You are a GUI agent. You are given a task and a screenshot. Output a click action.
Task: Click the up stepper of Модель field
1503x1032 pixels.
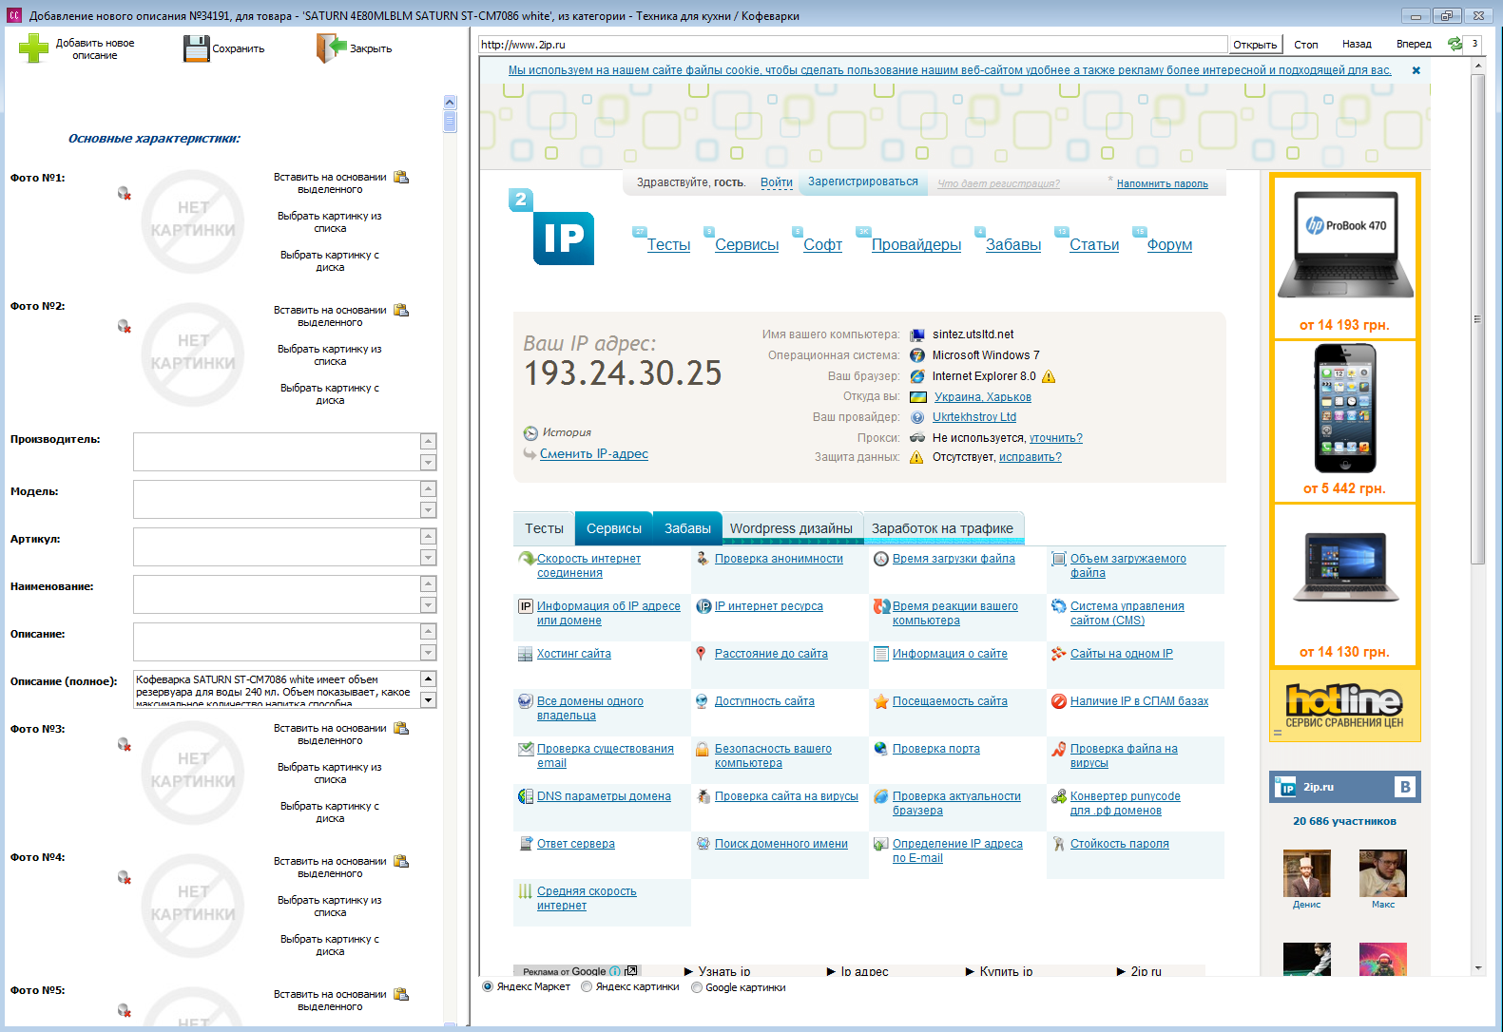click(429, 488)
